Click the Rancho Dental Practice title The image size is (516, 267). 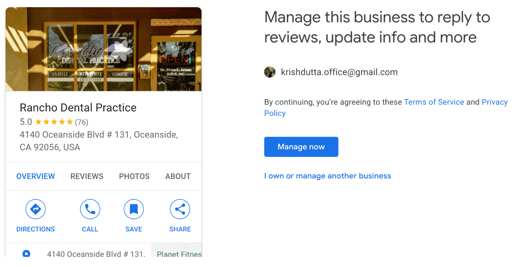pos(78,108)
